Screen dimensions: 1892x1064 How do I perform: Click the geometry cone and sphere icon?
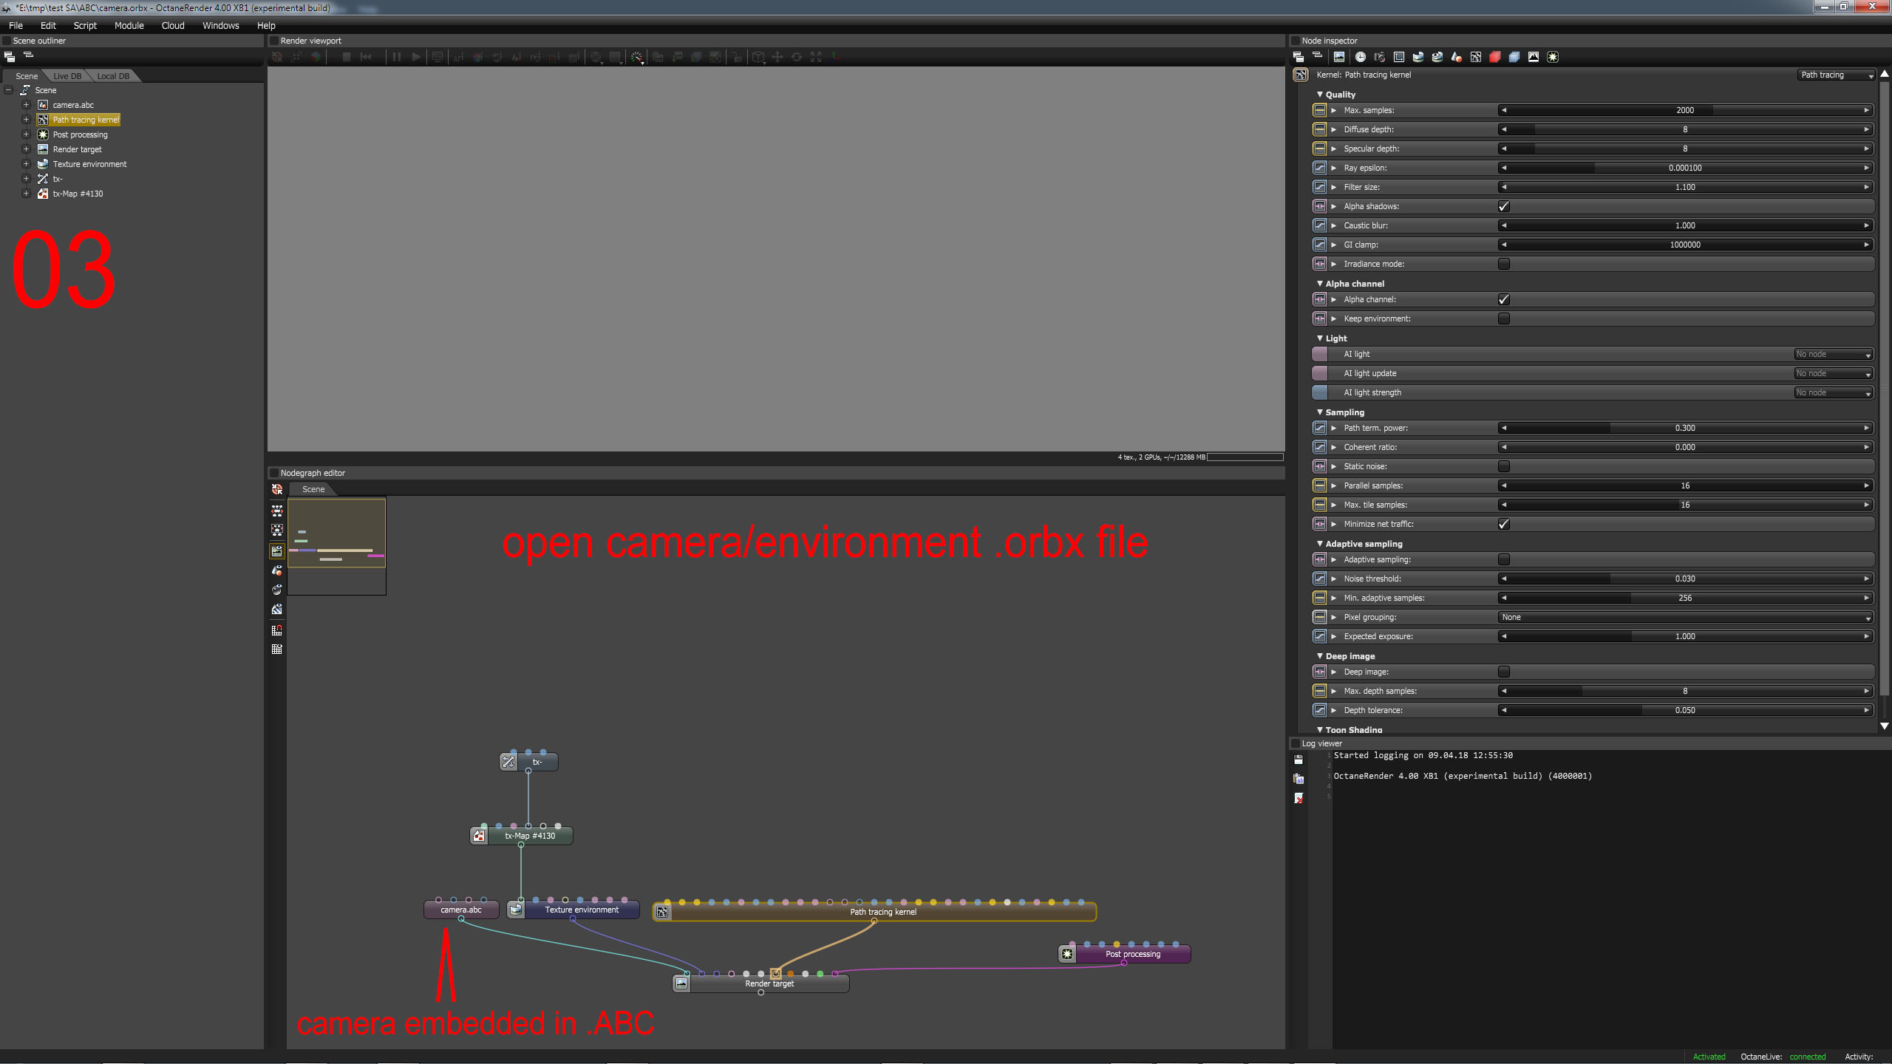point(1456,57)
